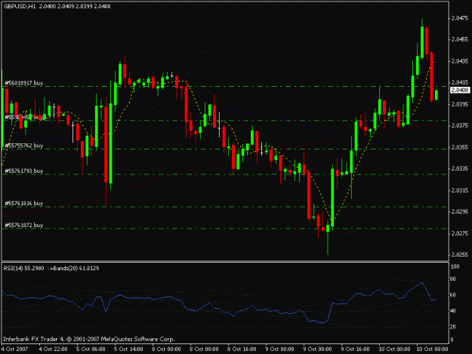472x354 pixels.
Task: Click the "9 Oct 16:00" time axis label
Action: click(355, 349)
